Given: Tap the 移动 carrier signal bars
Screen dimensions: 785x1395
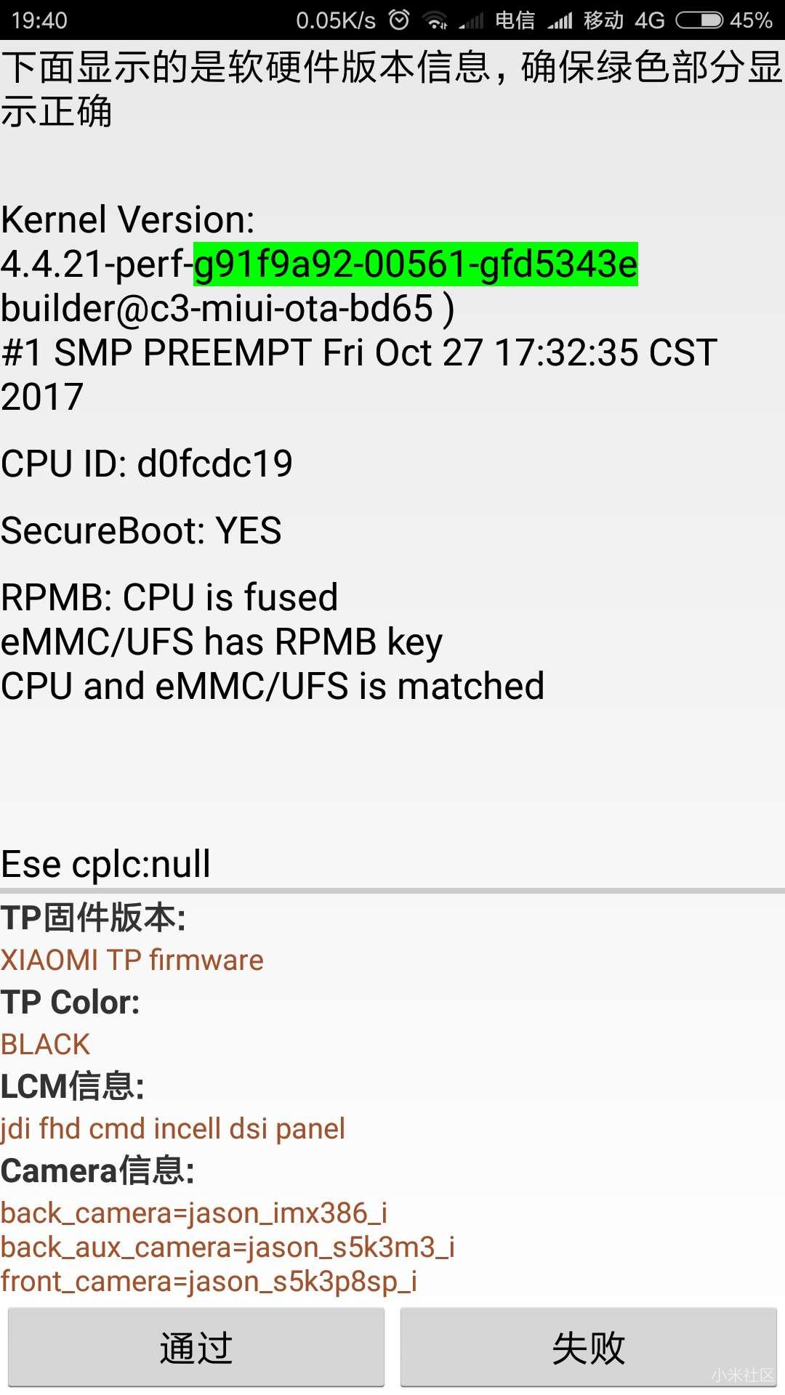Looking at the screenshot, I should tap(560, 20).
